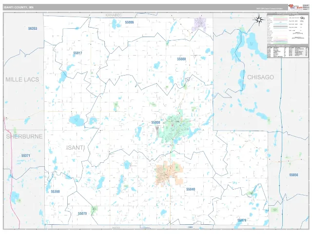Click ZIP code label 55017
312x234 pixels.
[78, 53]
